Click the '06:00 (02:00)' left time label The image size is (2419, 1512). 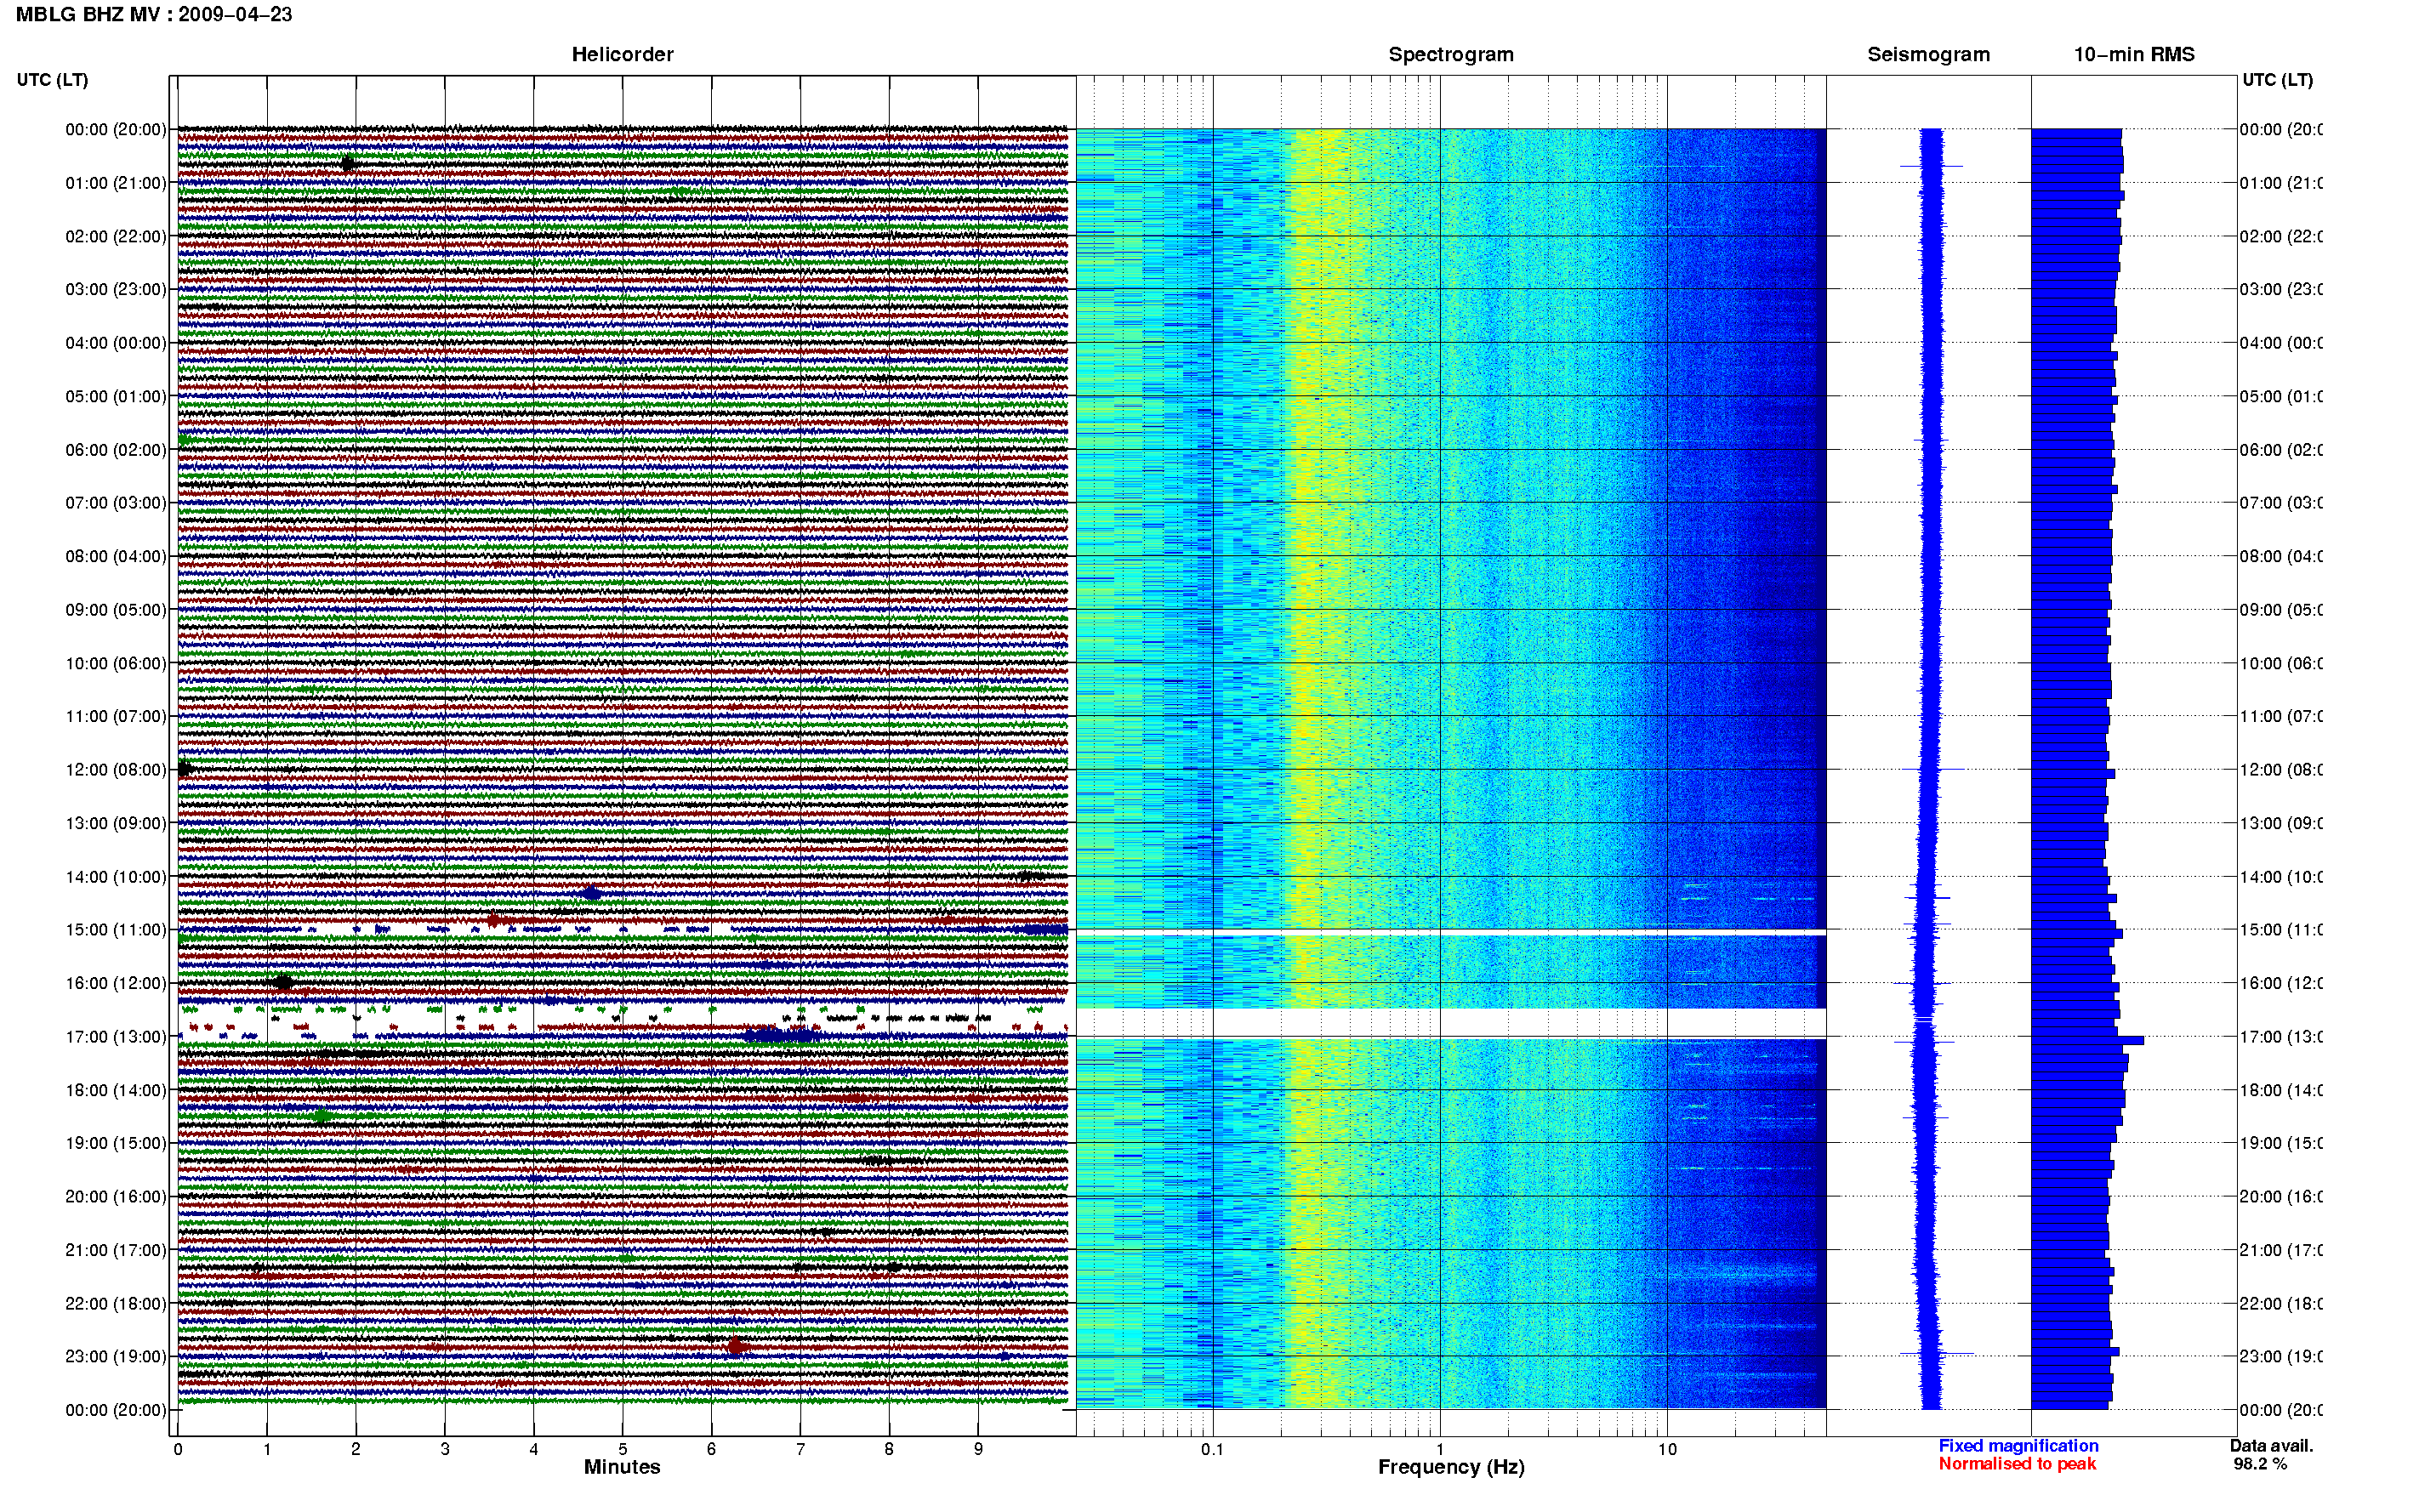(116, 450)
